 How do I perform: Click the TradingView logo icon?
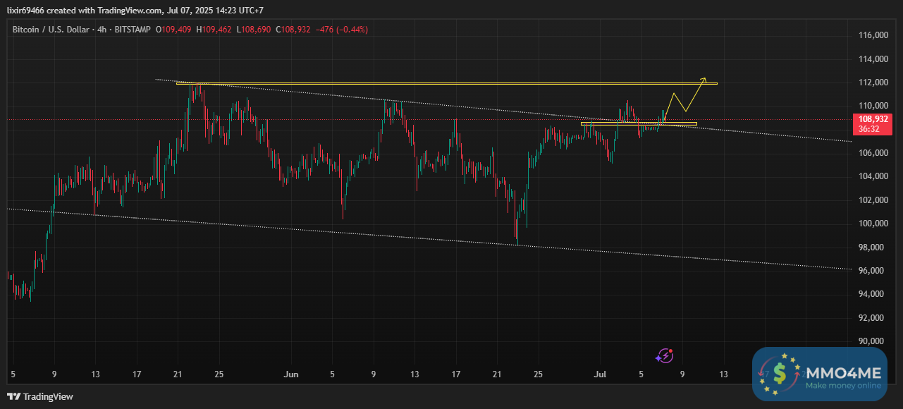13,397
